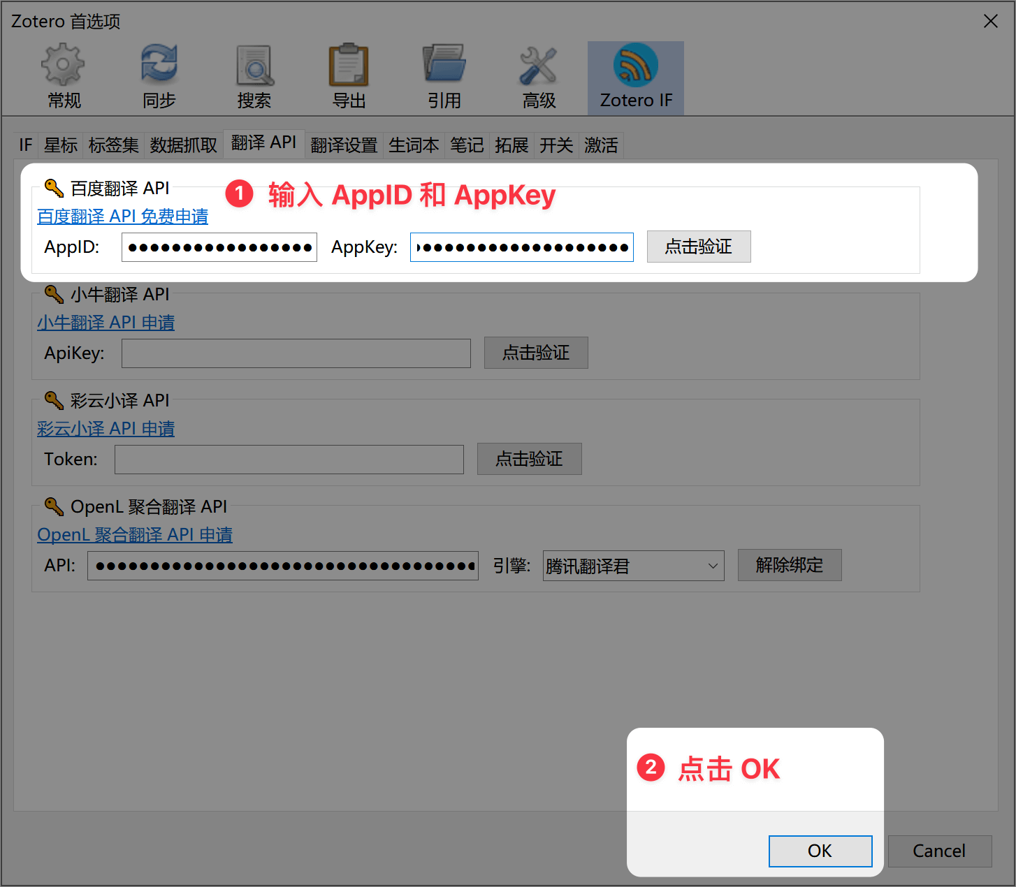Open the 百度翻译 API 免费申请 link

coord(123,217)
